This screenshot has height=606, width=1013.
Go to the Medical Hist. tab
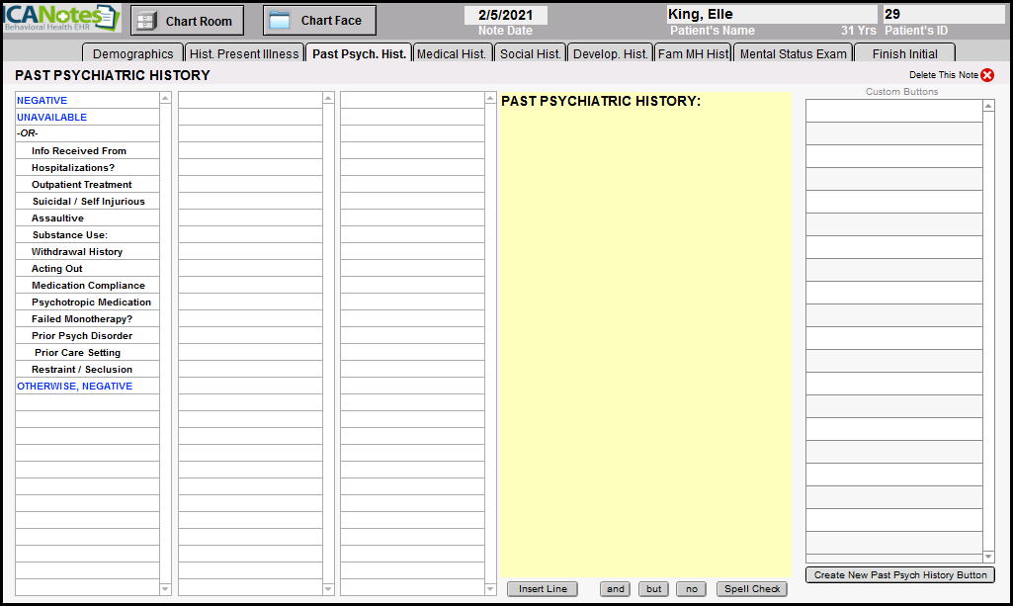[x=451, y=54]
